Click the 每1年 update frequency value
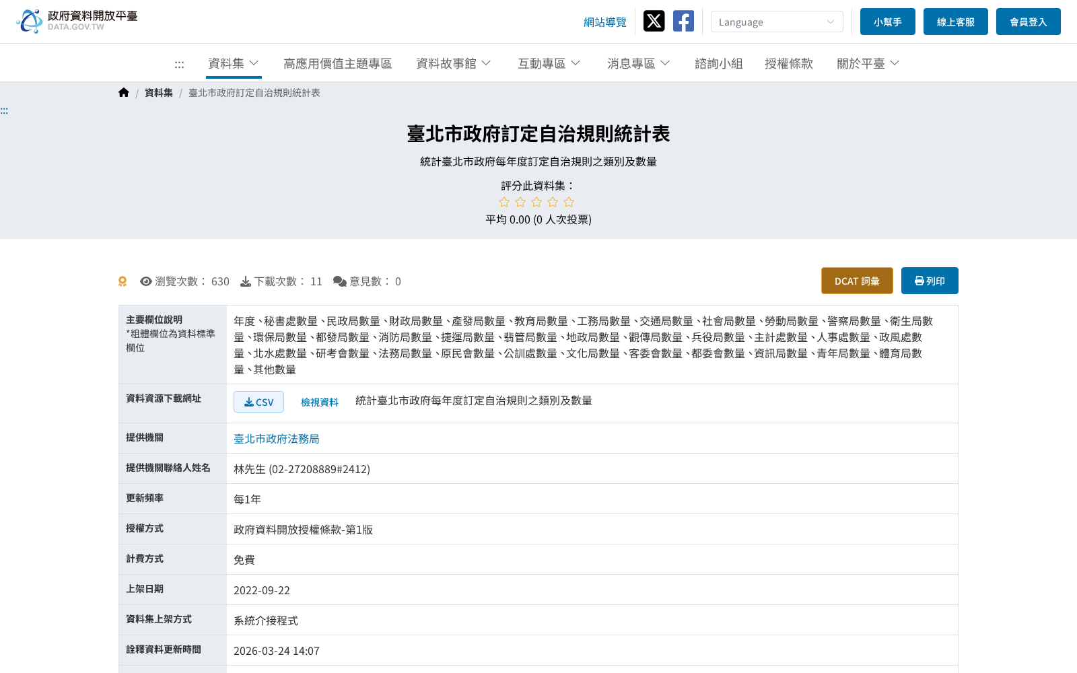The width and height of the screenshot is (1077, 673). tap(247, 499)
